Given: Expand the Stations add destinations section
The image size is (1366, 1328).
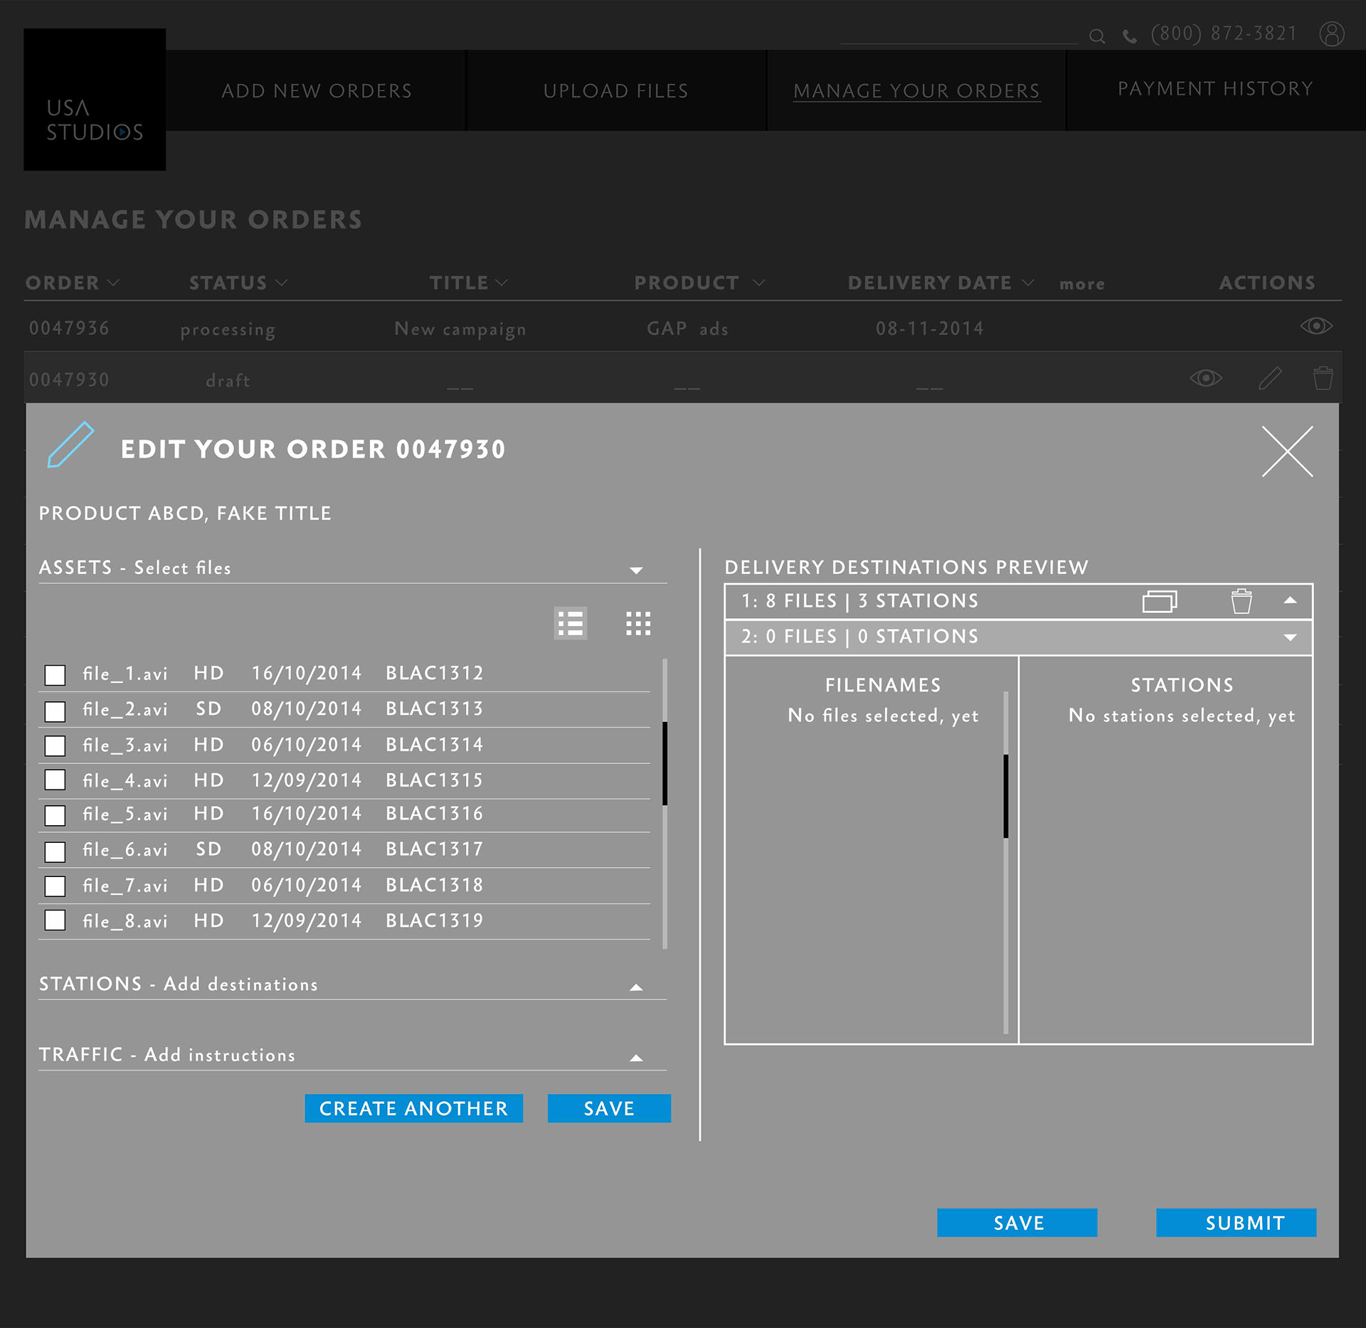Looking at the screenshot, I should [x=636, y=987].
